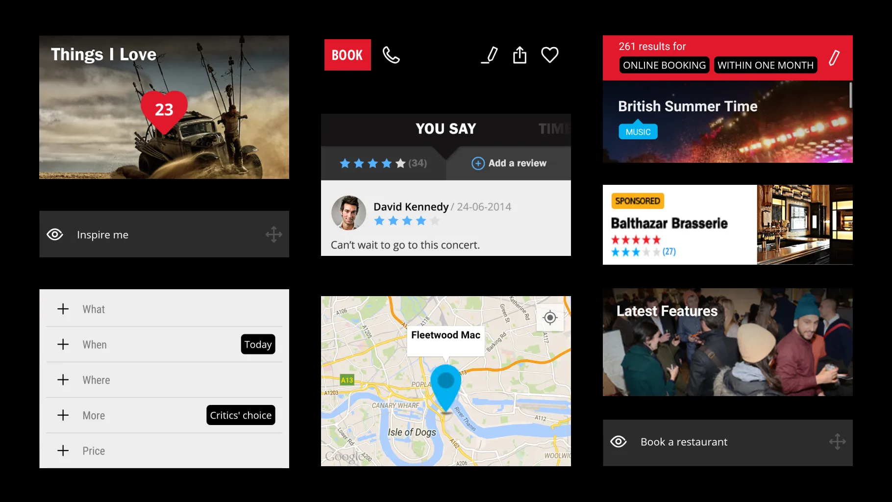This screenshot has width=892, height=502.
Task: Favorite with the heart outline icon
Action: (550, 55)
